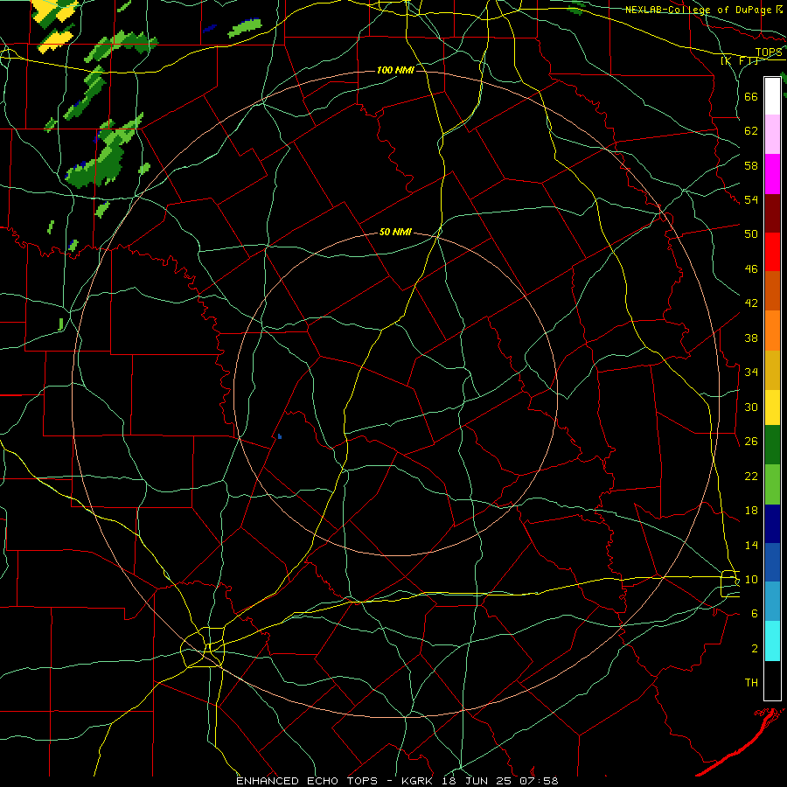Click the '100 NMI' range ring label
Screen dimensions: 787x787
(395, 70)
